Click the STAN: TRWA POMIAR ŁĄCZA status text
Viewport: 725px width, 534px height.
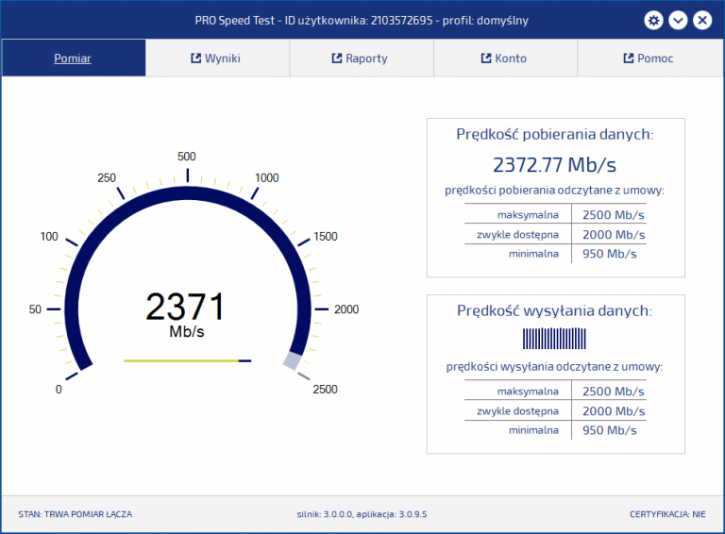click(76, 514)
